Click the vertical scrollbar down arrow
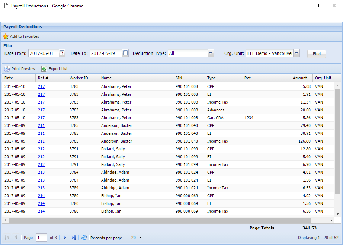343x245 pixels. pyautogui.click(x=337, y=214)
